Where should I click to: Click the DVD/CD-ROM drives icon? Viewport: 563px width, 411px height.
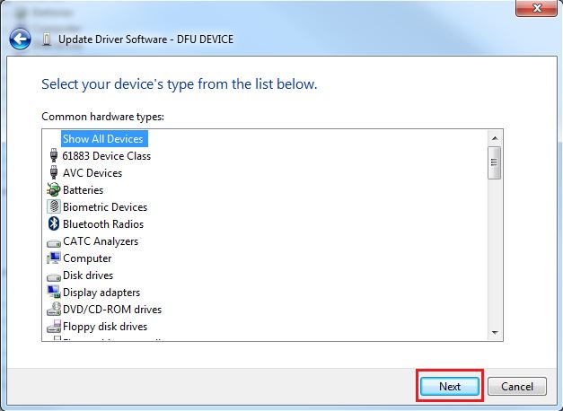coord(53,310)
